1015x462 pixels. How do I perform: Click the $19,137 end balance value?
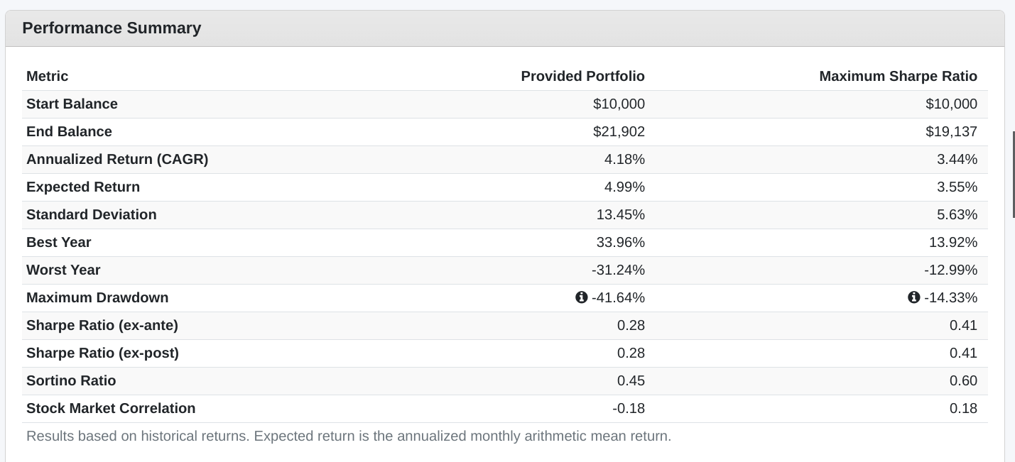(x=951, y=131)
